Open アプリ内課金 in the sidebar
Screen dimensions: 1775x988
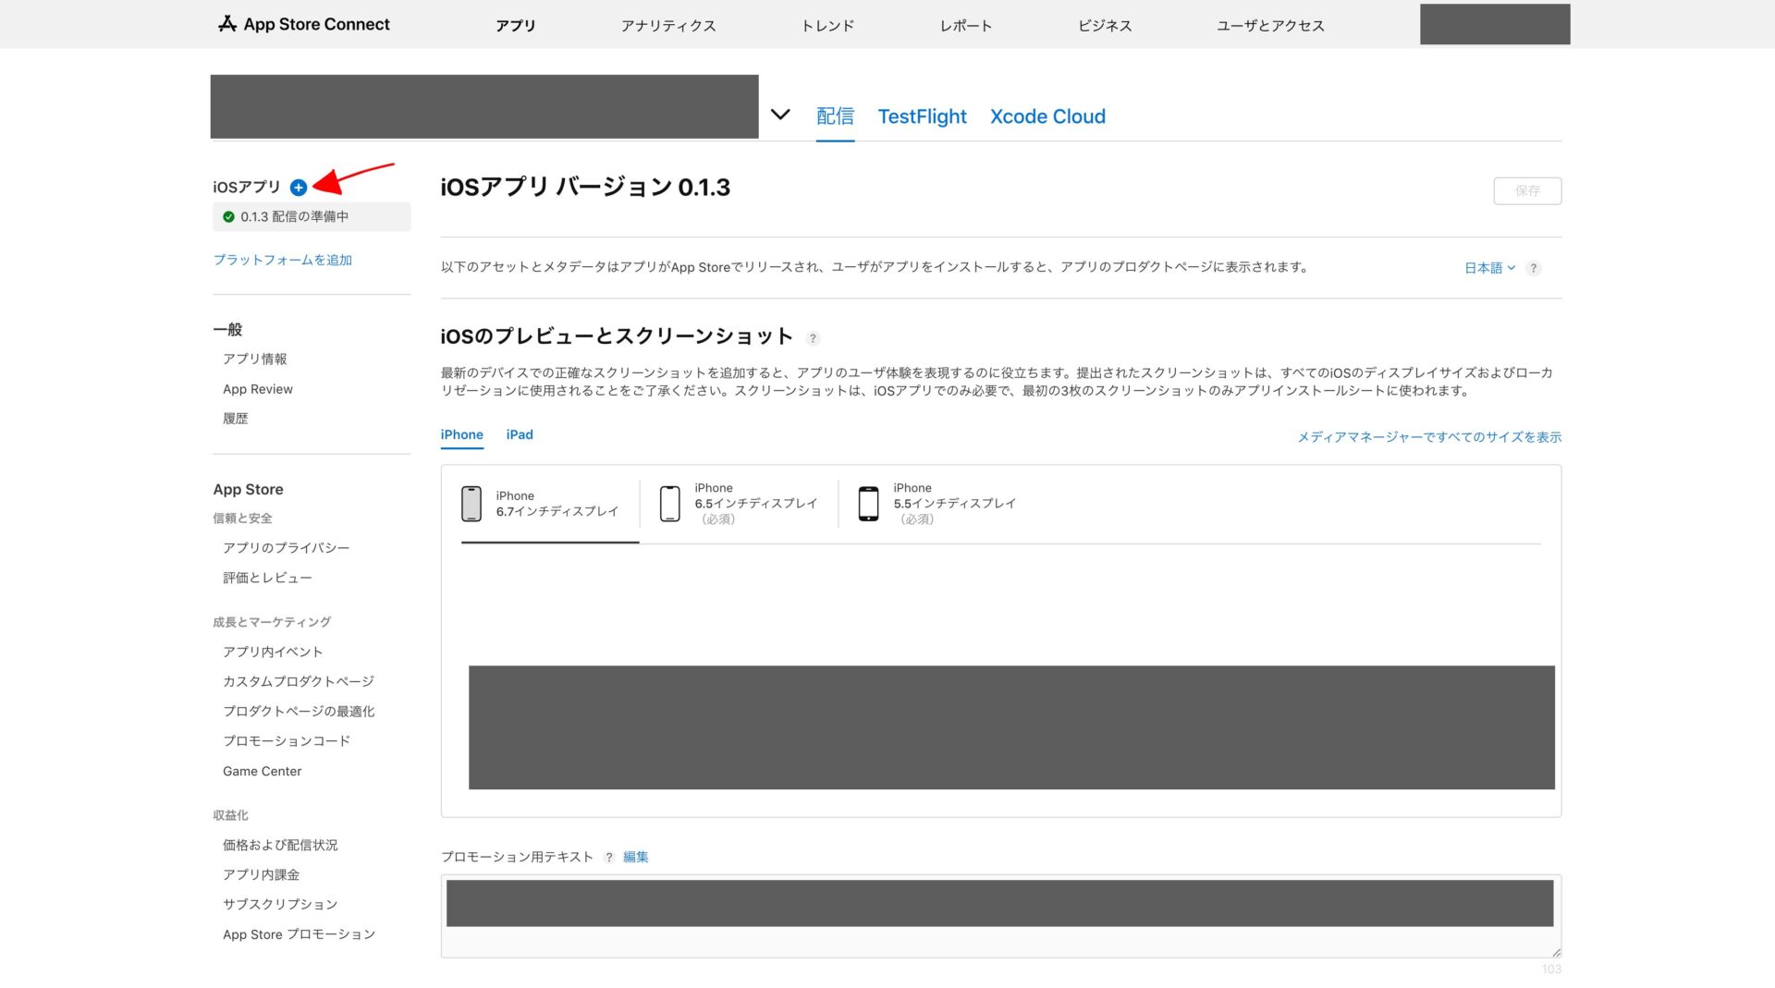click(x=261, y=874)
